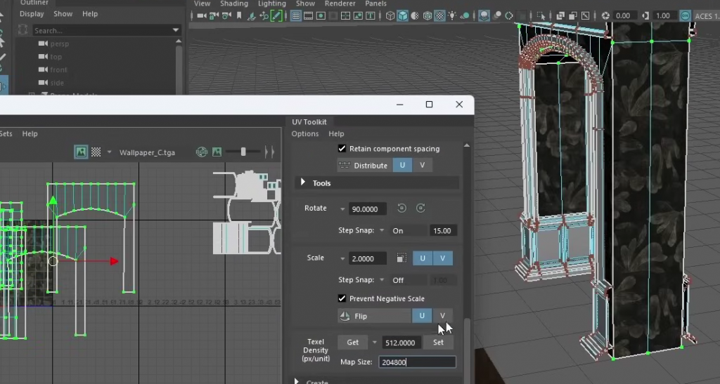This screenshot has width=720, height=384.
Task: Disable Prevent Negative Scale checkbox
Action: click(x=342, y=298)
